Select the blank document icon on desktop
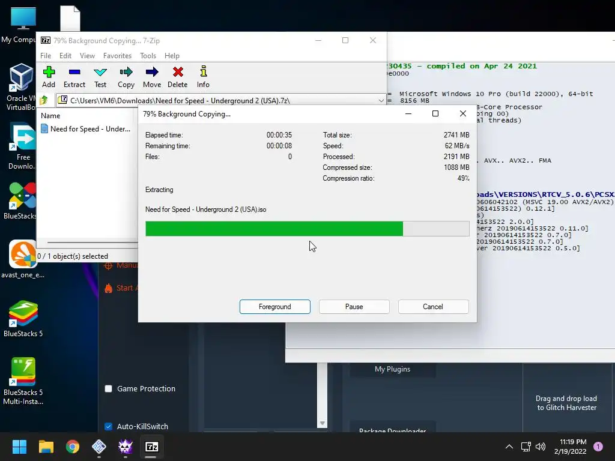 coord(70,18)
